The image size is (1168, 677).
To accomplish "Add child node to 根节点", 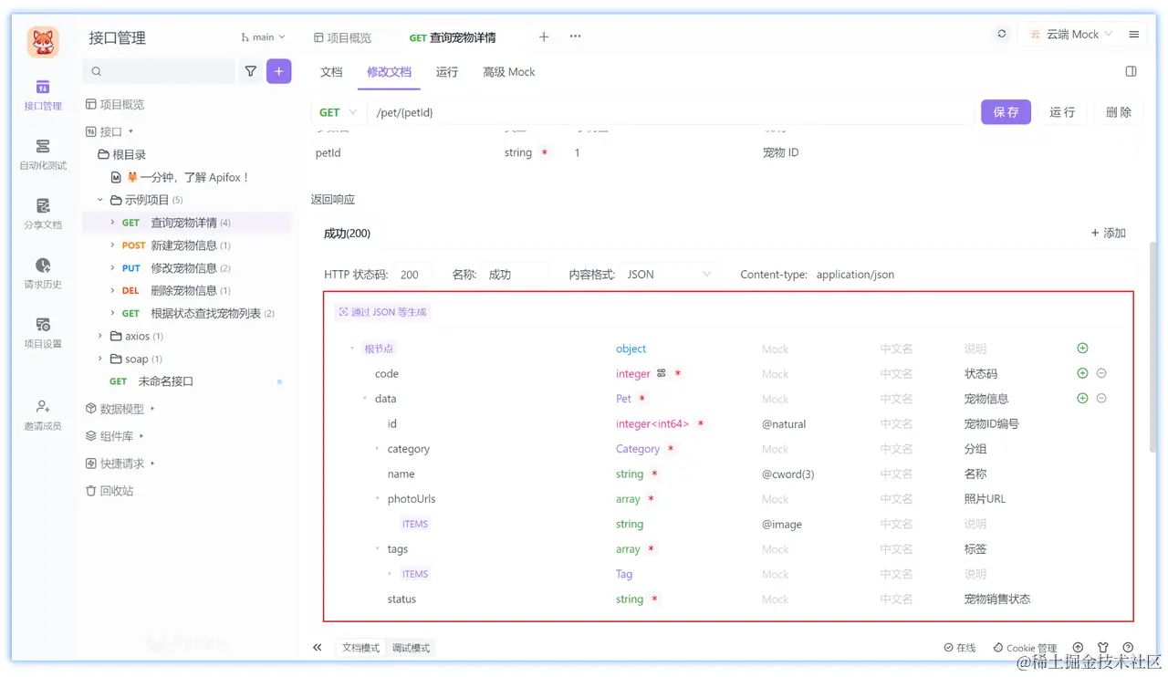I will coord(1082,349).
